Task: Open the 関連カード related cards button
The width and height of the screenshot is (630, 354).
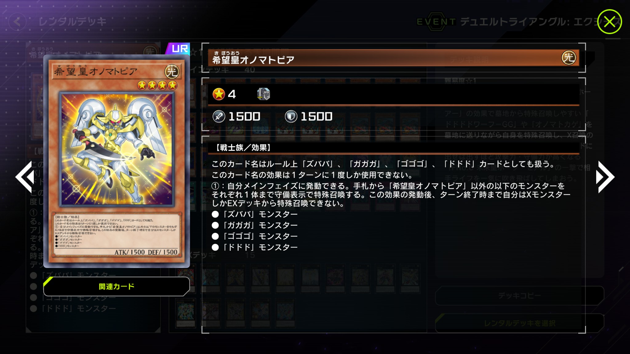Action: [x=116, y=286]
